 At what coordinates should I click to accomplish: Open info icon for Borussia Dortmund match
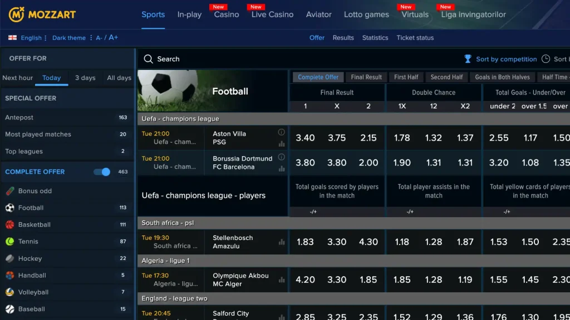coord(281,157)
